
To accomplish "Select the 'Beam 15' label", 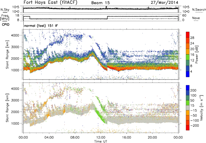I will 100,3.
